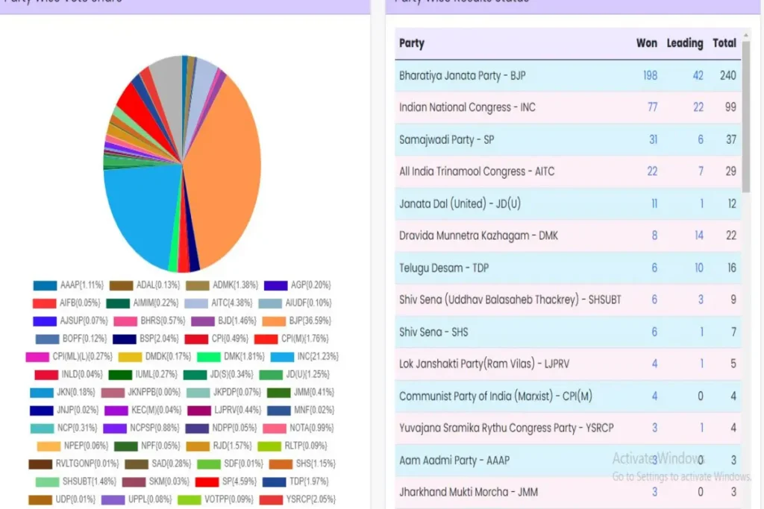Select 'Jharkhand Mukti Morcha - JMM' party name
Viewport: 764px width, 509px height.
coord(469,493)
